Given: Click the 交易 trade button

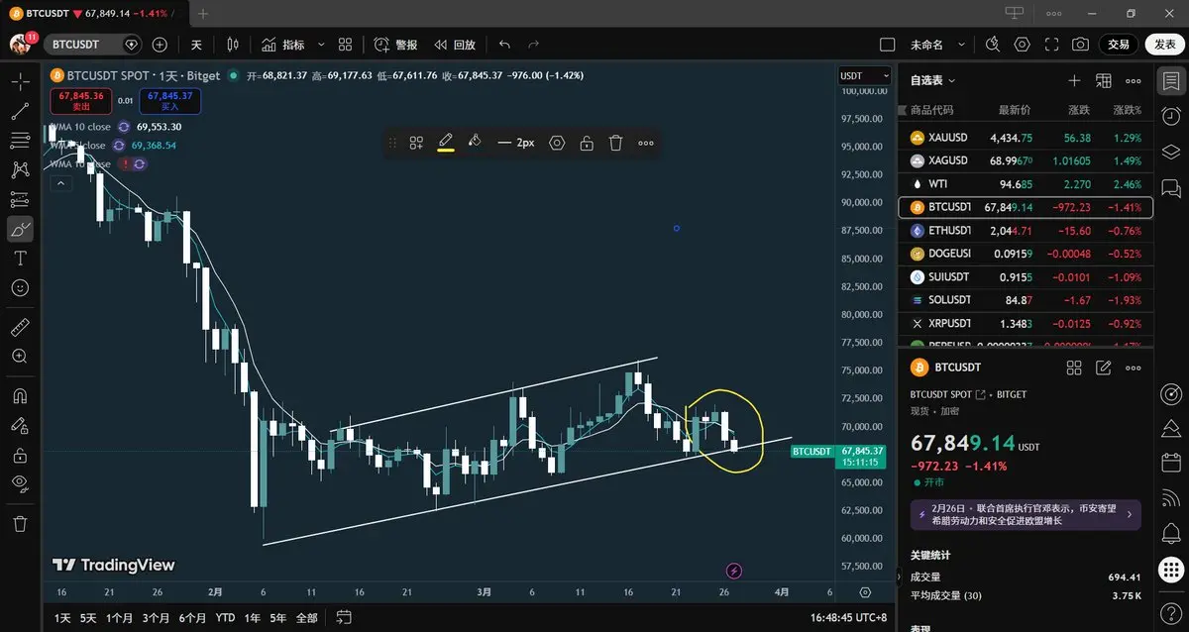Looking at the screenshot, I should [x=1118, y=45].
